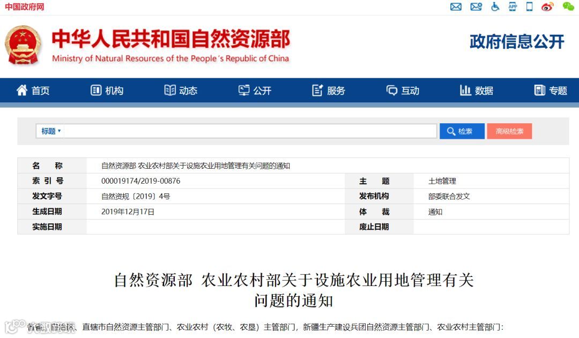
Task: Open the first mail envelope icon
Action: (456, 6)
